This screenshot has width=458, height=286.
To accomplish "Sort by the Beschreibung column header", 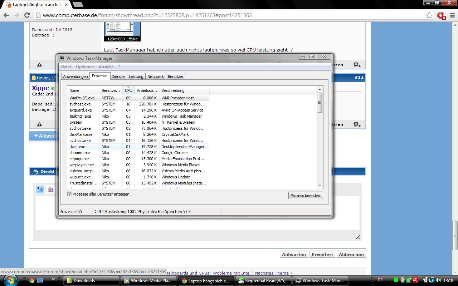I will 184,90.
